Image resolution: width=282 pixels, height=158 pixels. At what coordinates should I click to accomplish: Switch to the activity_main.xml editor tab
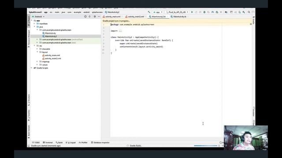[x=113, y=17]
